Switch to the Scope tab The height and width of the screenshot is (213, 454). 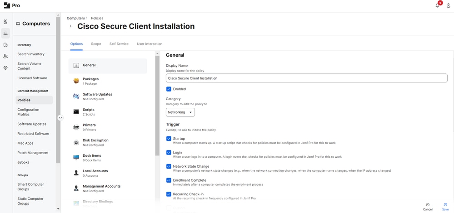pos(96,44)
